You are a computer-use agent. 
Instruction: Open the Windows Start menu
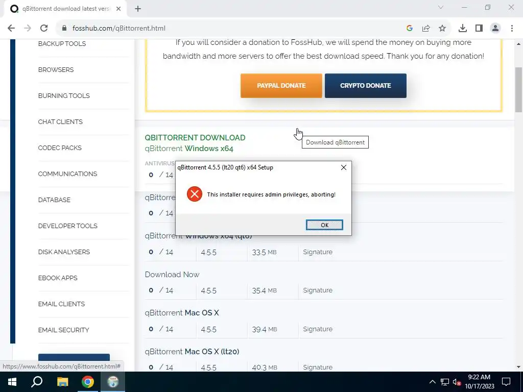click(12, 382)
